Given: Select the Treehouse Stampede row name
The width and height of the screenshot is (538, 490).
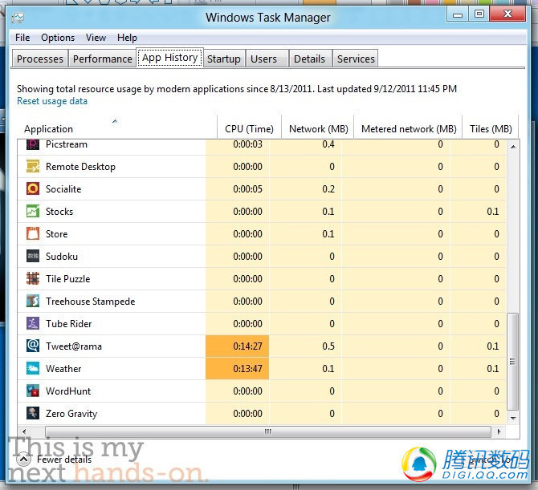Looking at the screenshot, I should [91, 302].
